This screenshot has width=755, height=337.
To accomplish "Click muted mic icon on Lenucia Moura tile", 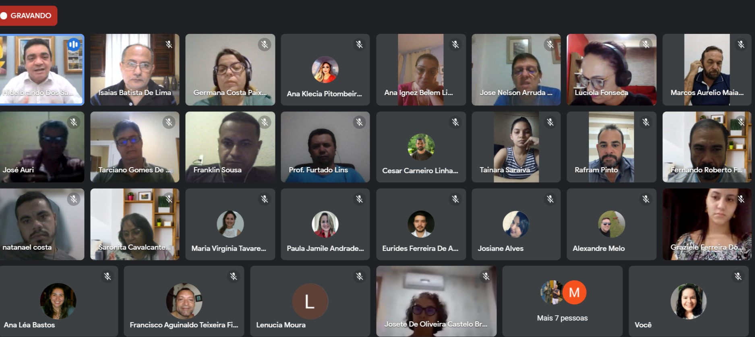I will 360,276.
